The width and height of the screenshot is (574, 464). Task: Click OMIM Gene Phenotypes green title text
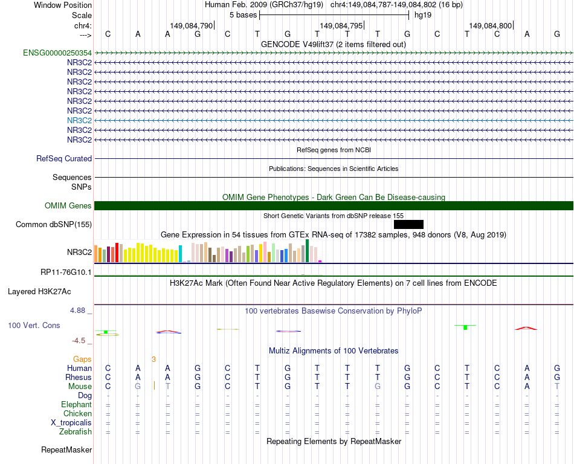pyautogui.click(x=334, y=197)
